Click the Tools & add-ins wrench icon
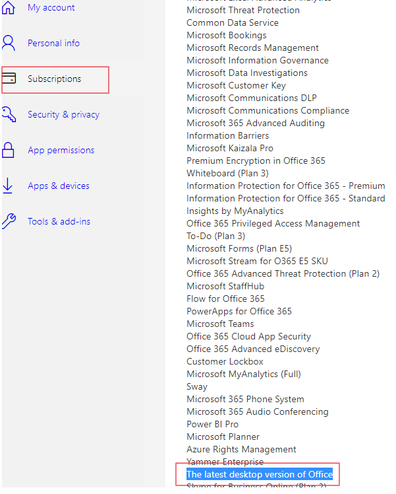Image resolution: width=396 pixels, height=494 pixels. tap(9, 221)
